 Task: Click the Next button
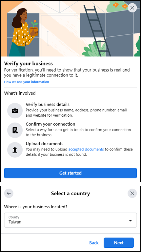click(x=119, y=243)
